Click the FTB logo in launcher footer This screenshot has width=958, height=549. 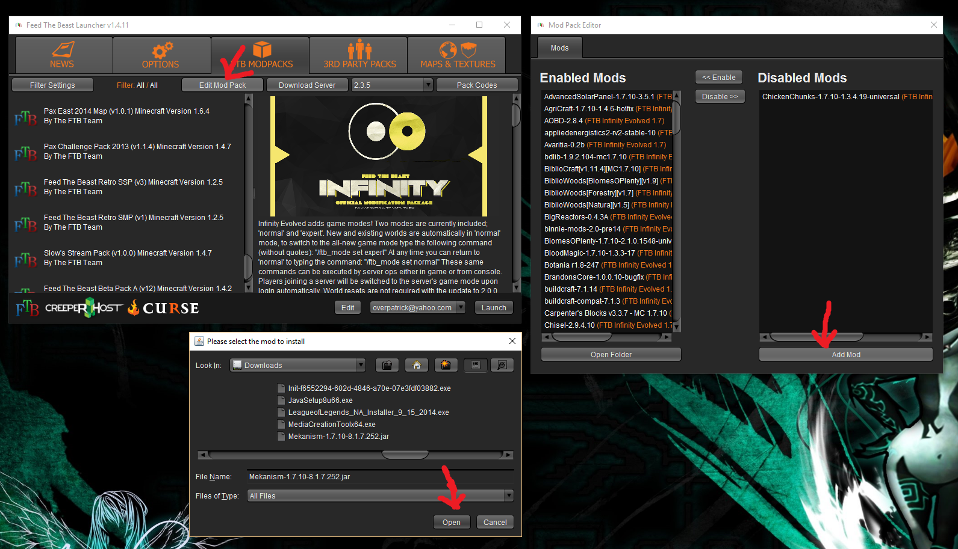(x=27, y=308)
